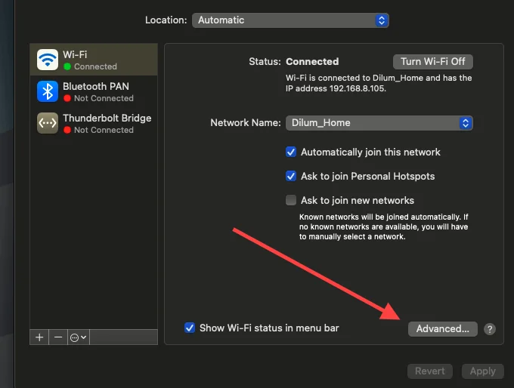The image size is (514, 388).
Task: Click the Wi-Fi service icon in sidebar
Action: coord(48,60)
